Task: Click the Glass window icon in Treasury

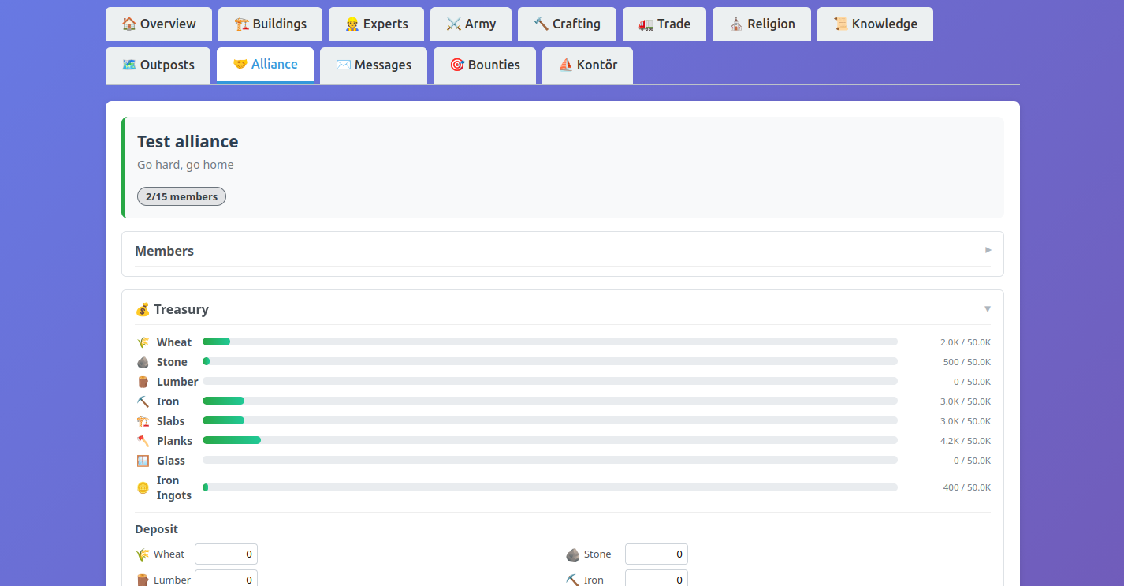Action: [x=143, y=461]
